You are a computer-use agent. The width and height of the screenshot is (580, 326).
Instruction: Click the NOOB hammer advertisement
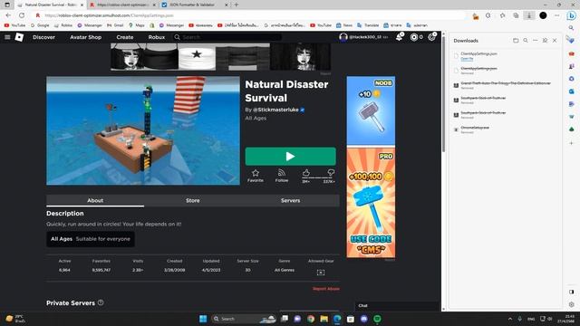tap(371, 110)
